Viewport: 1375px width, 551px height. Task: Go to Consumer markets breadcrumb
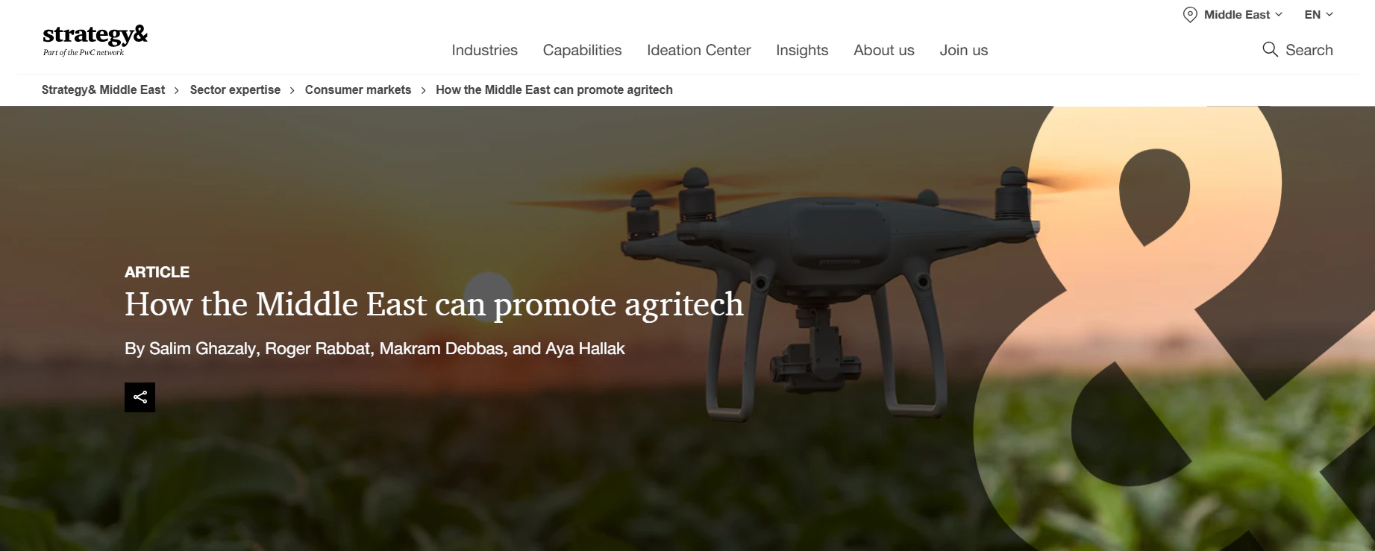357,89
